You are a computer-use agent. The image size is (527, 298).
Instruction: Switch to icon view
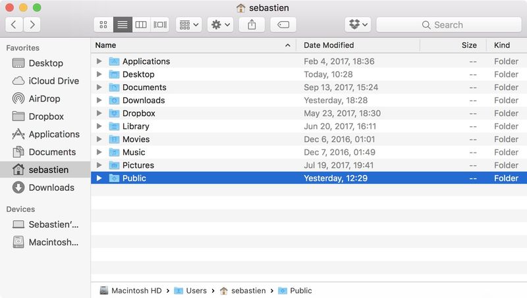pyautogui.click(x=103, y=25)
